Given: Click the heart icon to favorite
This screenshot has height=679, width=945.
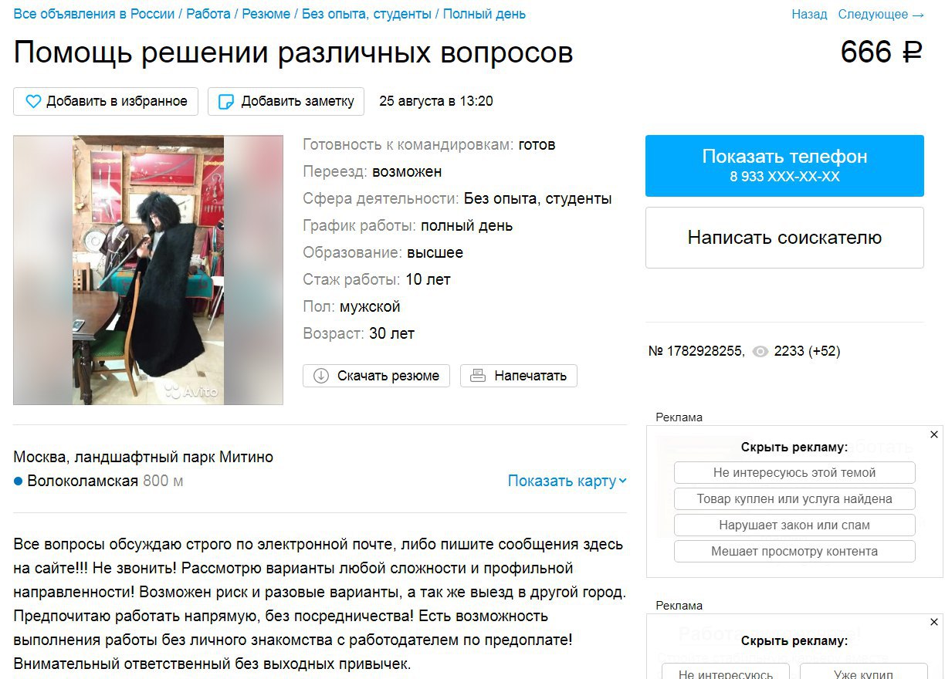Looking at the screenshot, I should (33, 102).
